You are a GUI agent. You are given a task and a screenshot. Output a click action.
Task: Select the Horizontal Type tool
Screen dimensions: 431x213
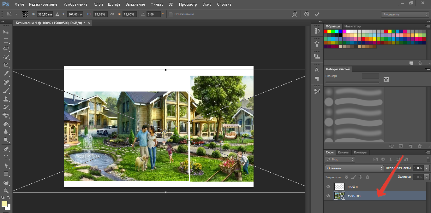(x=6, y=157)
